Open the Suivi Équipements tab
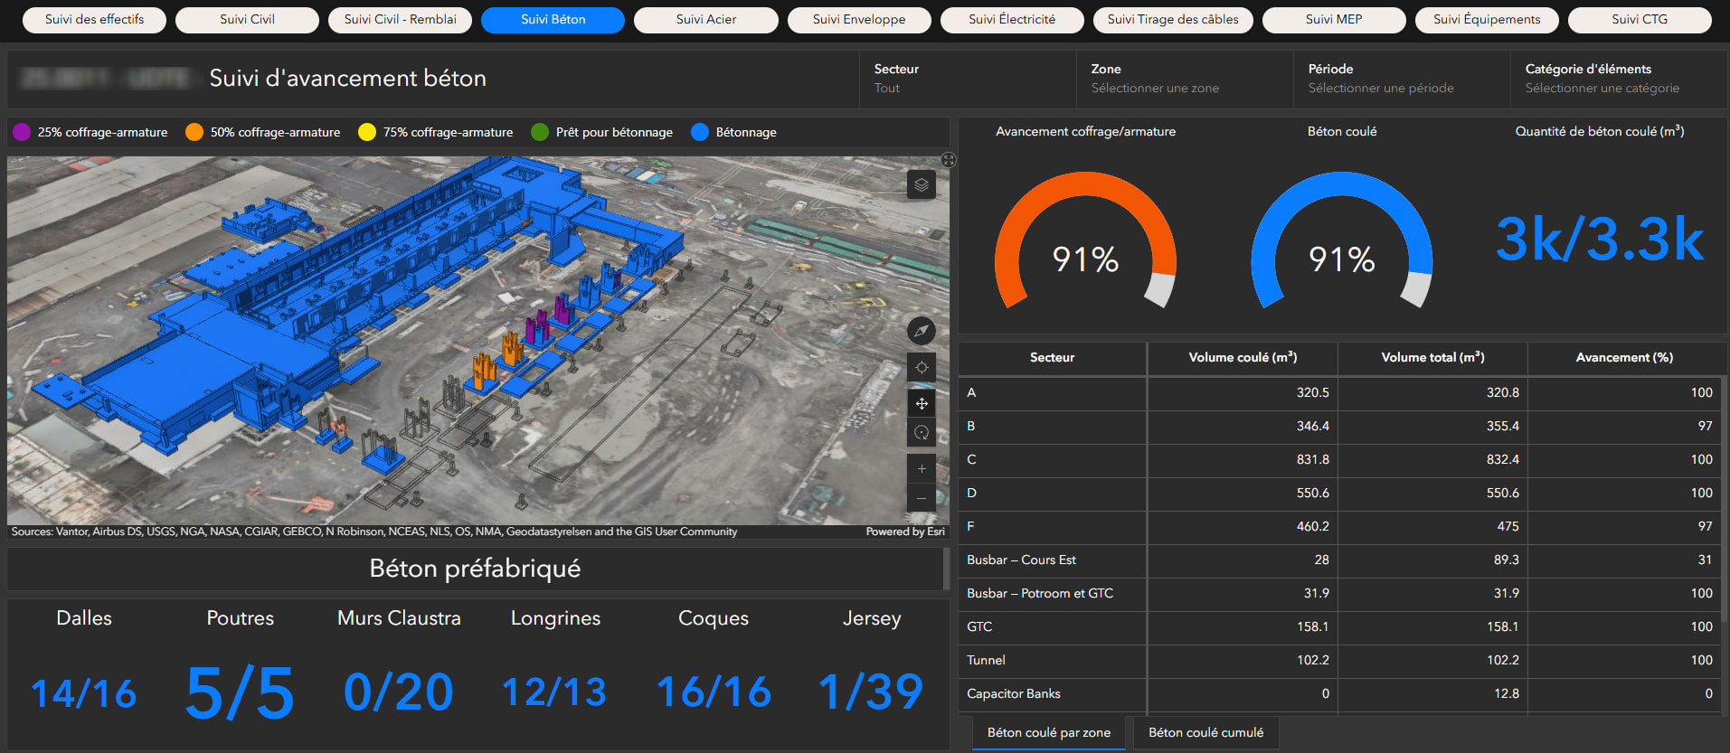The height and width of the screenshot is (753, 1730). [1487, 20]
